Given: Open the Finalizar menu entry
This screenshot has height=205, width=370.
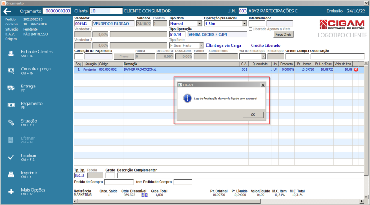Looking at the screenshot, I should pyautogui.click(x=29, y=157).
